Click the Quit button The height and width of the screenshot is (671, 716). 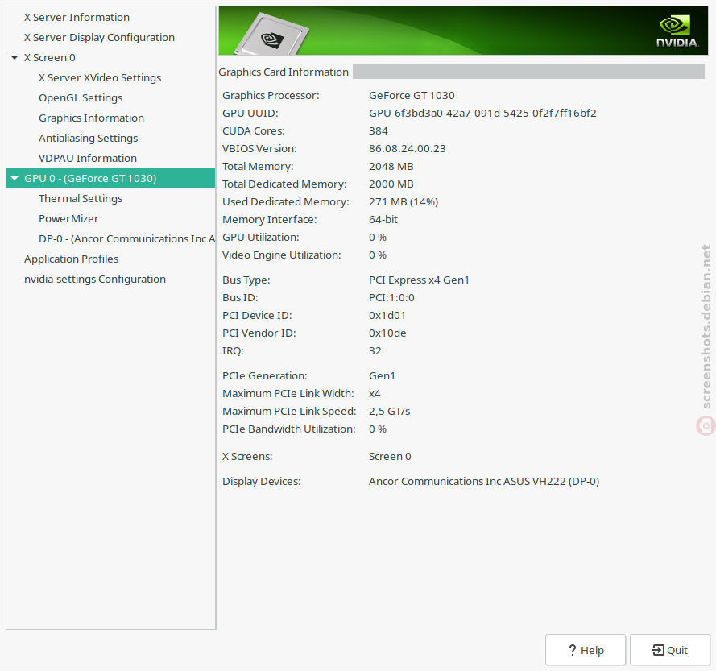670,649
